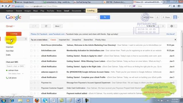Tick checkbox for Ronit Rozen message
This screenshot has height=103, width=183.
31,45
